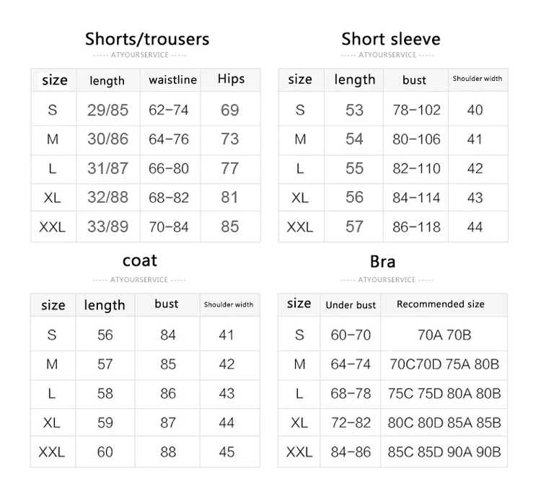541x489 pixels.
Task: Click the Recommended size column header
Action: [x=441, y=304]
